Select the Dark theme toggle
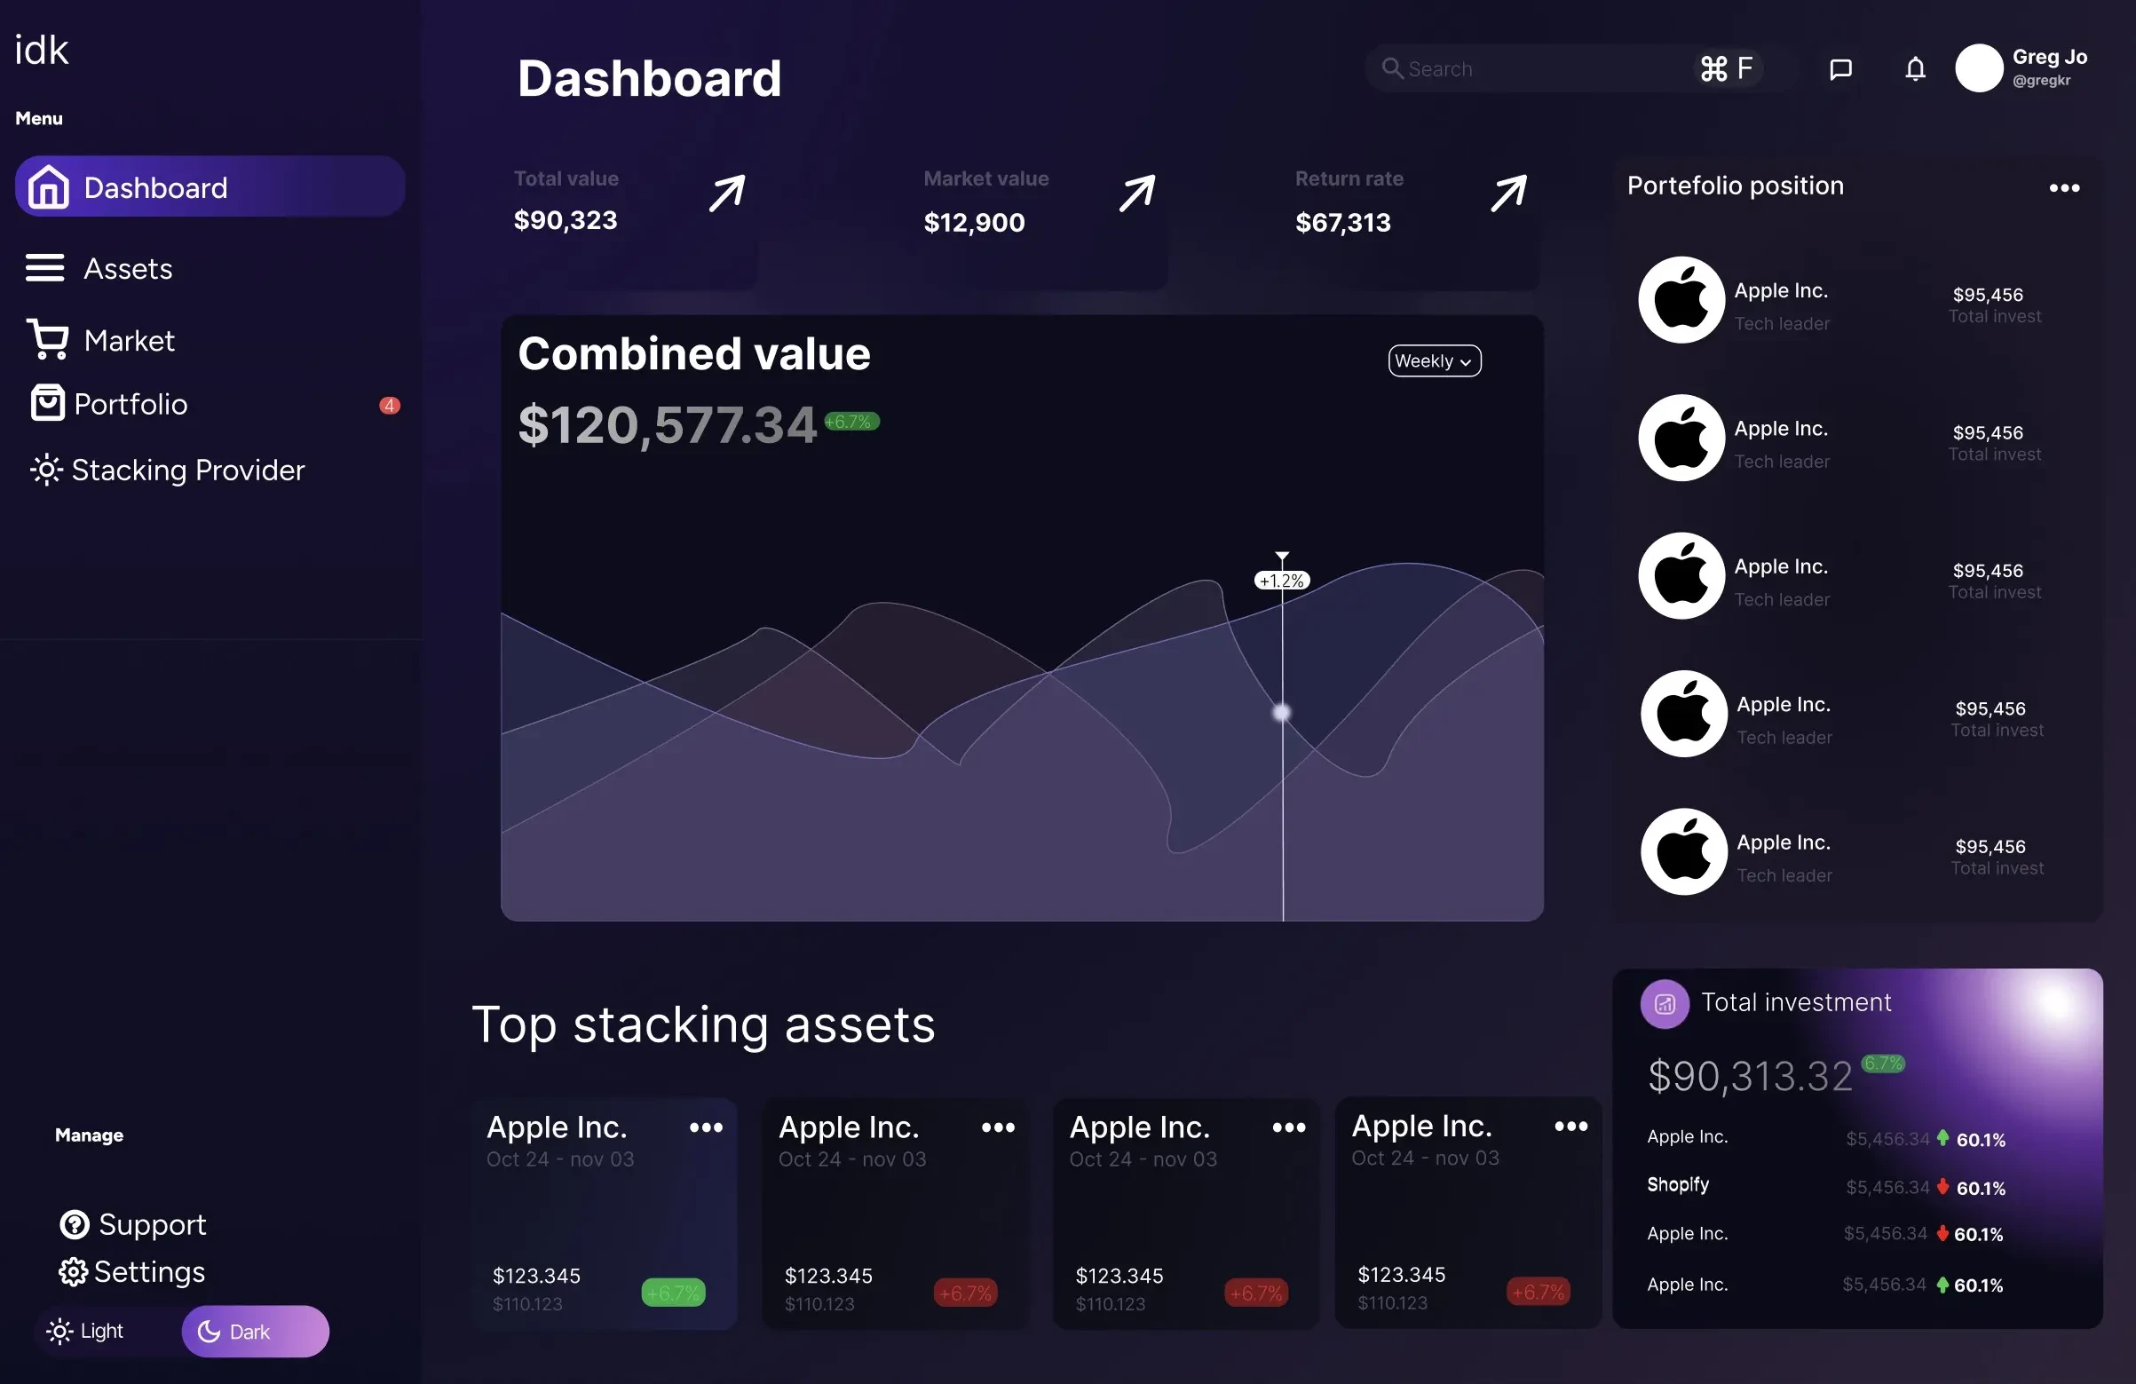2136x1384 pixels. [x=255, y=1331]
